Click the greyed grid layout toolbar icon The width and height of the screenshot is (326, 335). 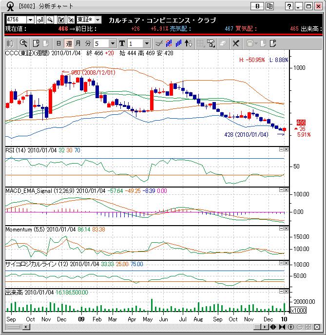click(200, 43)
